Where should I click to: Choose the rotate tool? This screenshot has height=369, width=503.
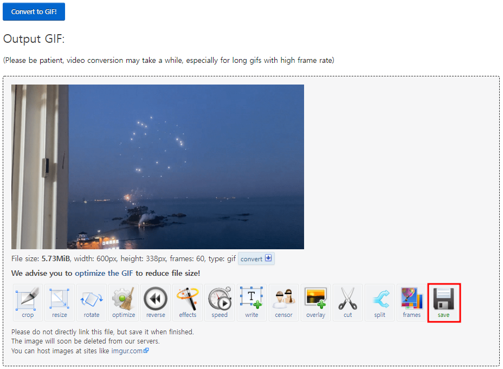tap(92, 302)
